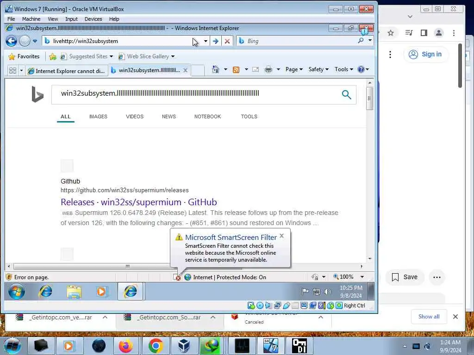
Task: Close the SmartScreen Filter balloon
Action: (x=282, y=236)
